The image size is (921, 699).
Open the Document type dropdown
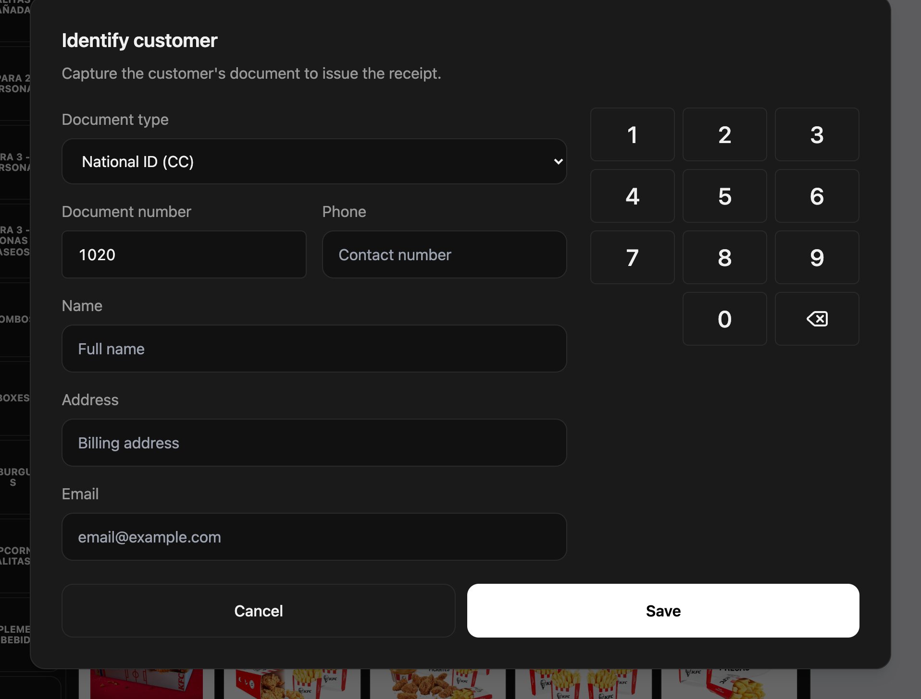314,161
